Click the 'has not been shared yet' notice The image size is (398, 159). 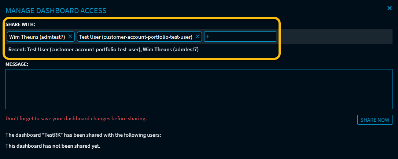pos(53,146)
